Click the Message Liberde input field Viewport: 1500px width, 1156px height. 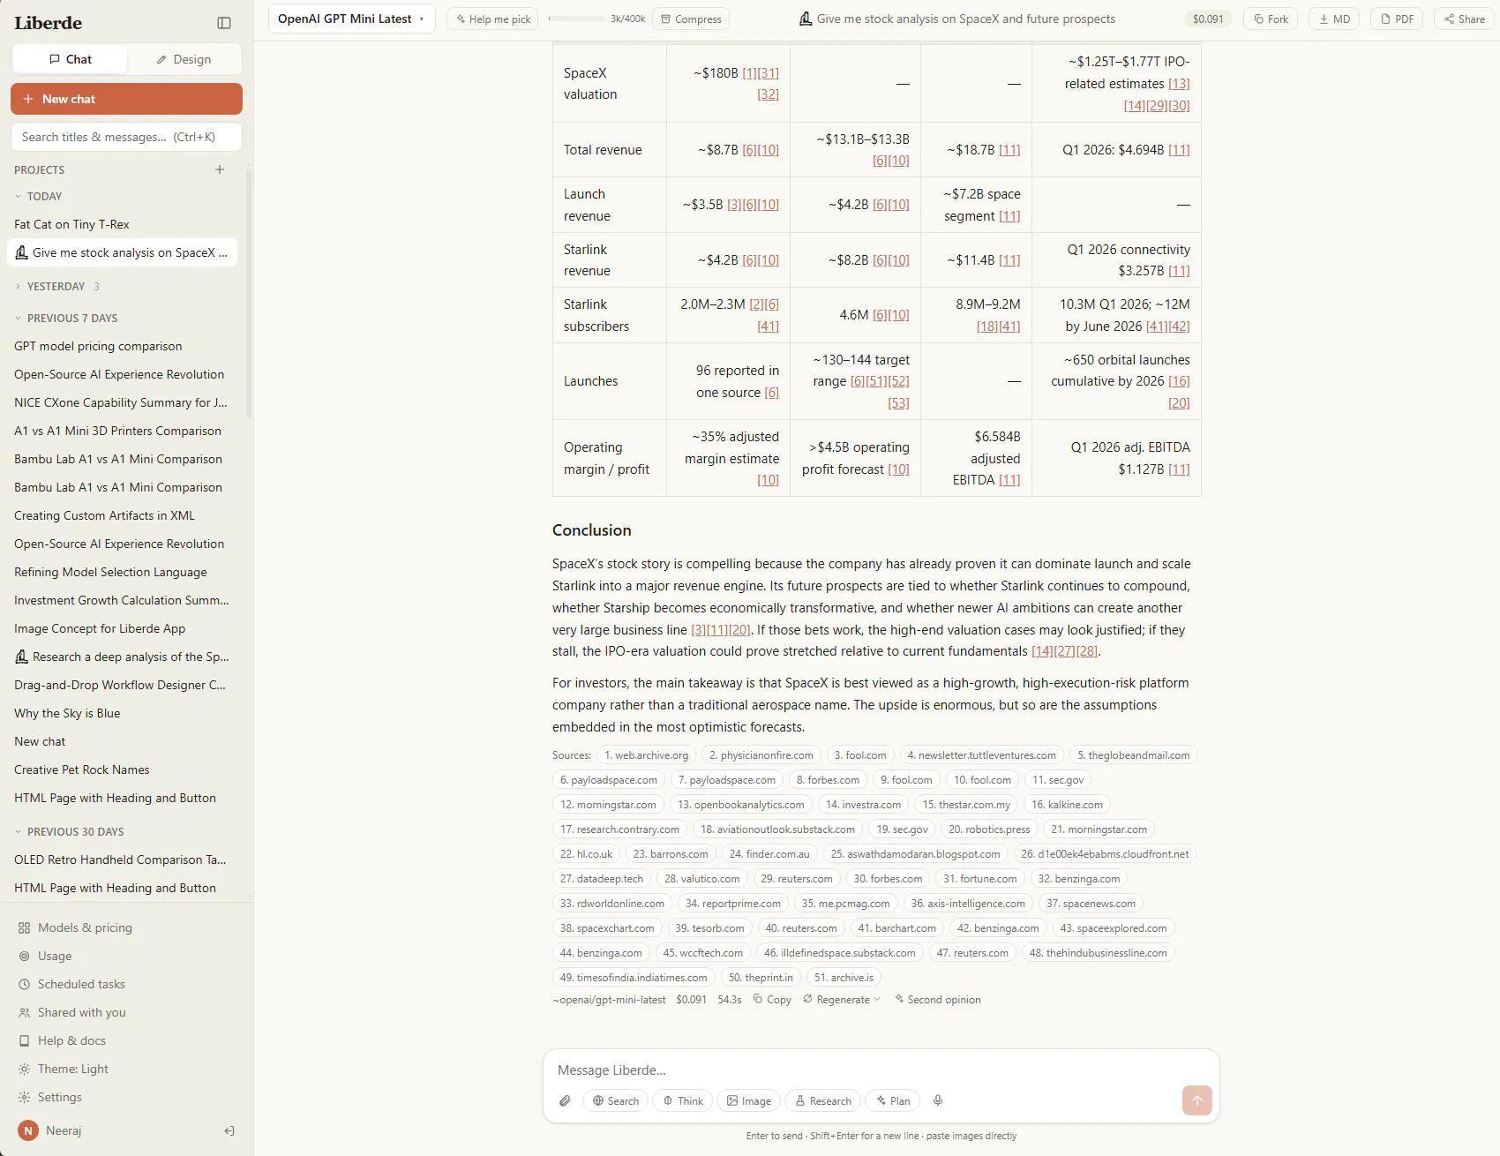click(x=881, y=1070)
